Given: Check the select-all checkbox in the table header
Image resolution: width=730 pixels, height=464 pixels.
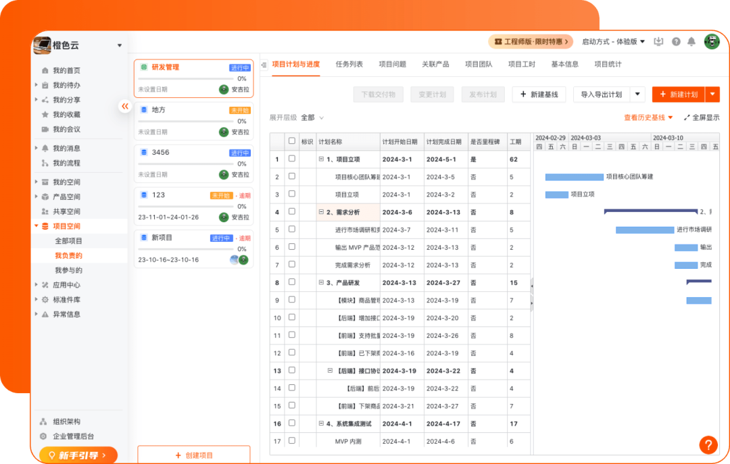Looking at the screenshot, I should (x=291, y=141).
